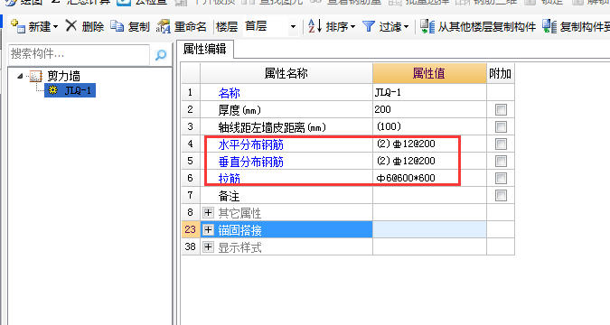Screen dimensions: 610x325
Task: Expand the 其它属性 group
Action: (x=208, y=213)
